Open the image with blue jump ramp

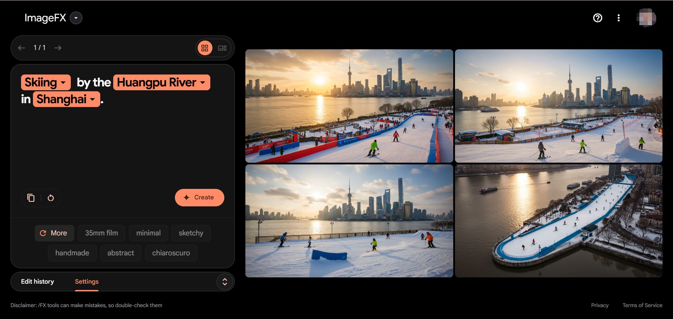click(x=349, y=221)
